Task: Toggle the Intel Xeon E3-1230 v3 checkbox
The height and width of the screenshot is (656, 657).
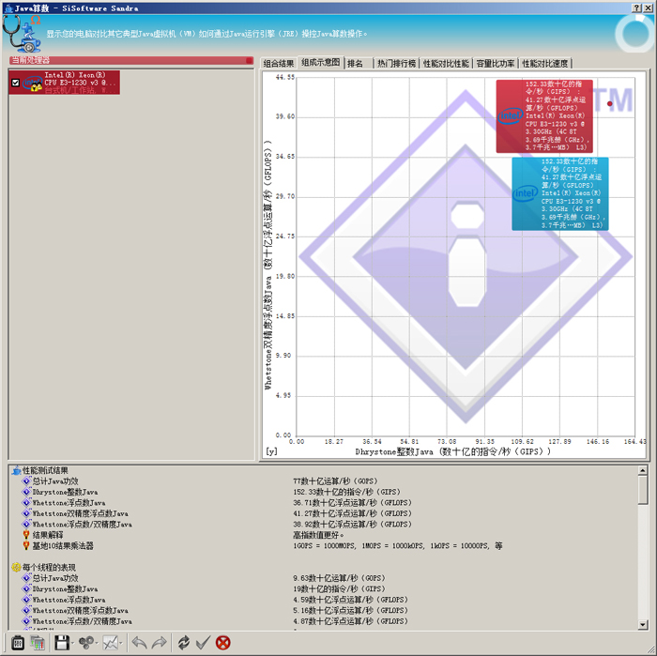Action: tap(16, 83)
